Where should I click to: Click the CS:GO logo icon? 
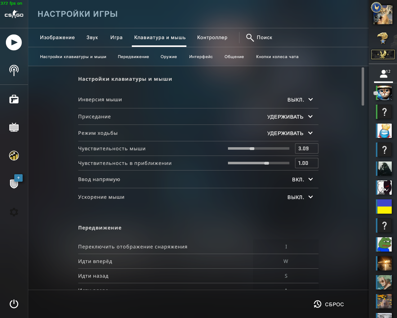point(14,15)
